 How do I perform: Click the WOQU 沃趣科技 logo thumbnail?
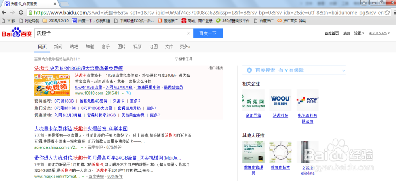pos(280,100)
